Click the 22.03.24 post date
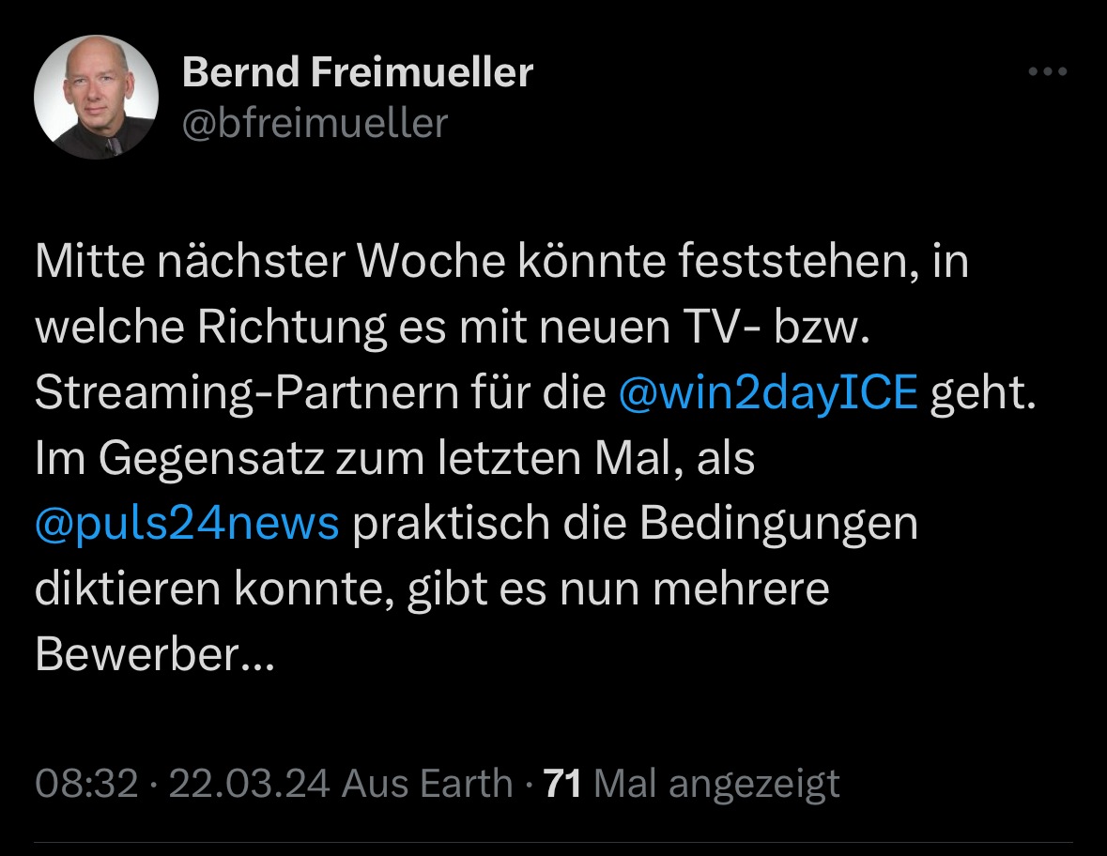The width and height of the screenshot is (1107, 856). click(x=249, y=783)
